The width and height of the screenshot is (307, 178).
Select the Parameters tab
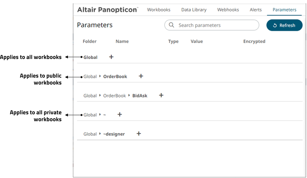pos(284,10)
